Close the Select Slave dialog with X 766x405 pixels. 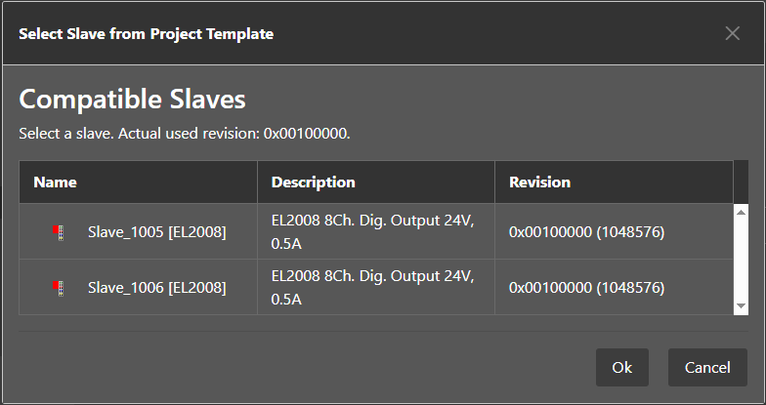click(732, 33)
